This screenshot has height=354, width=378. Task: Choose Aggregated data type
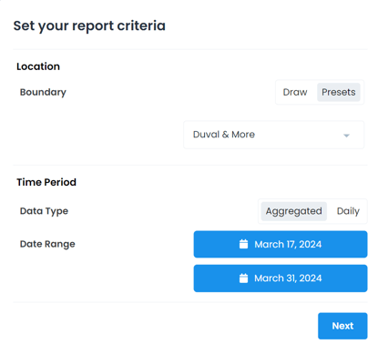(294, 211)
